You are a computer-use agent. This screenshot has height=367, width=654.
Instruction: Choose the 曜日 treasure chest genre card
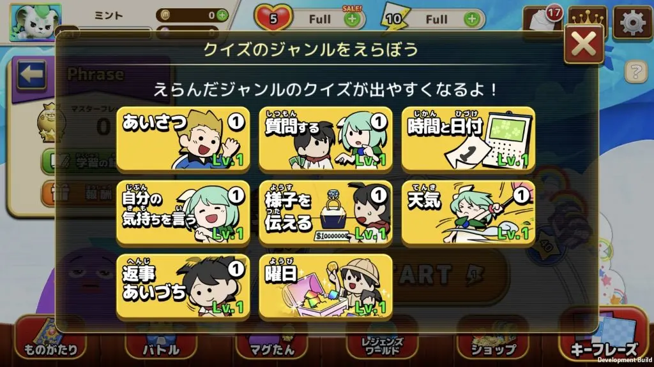click(x=326, y=286)
